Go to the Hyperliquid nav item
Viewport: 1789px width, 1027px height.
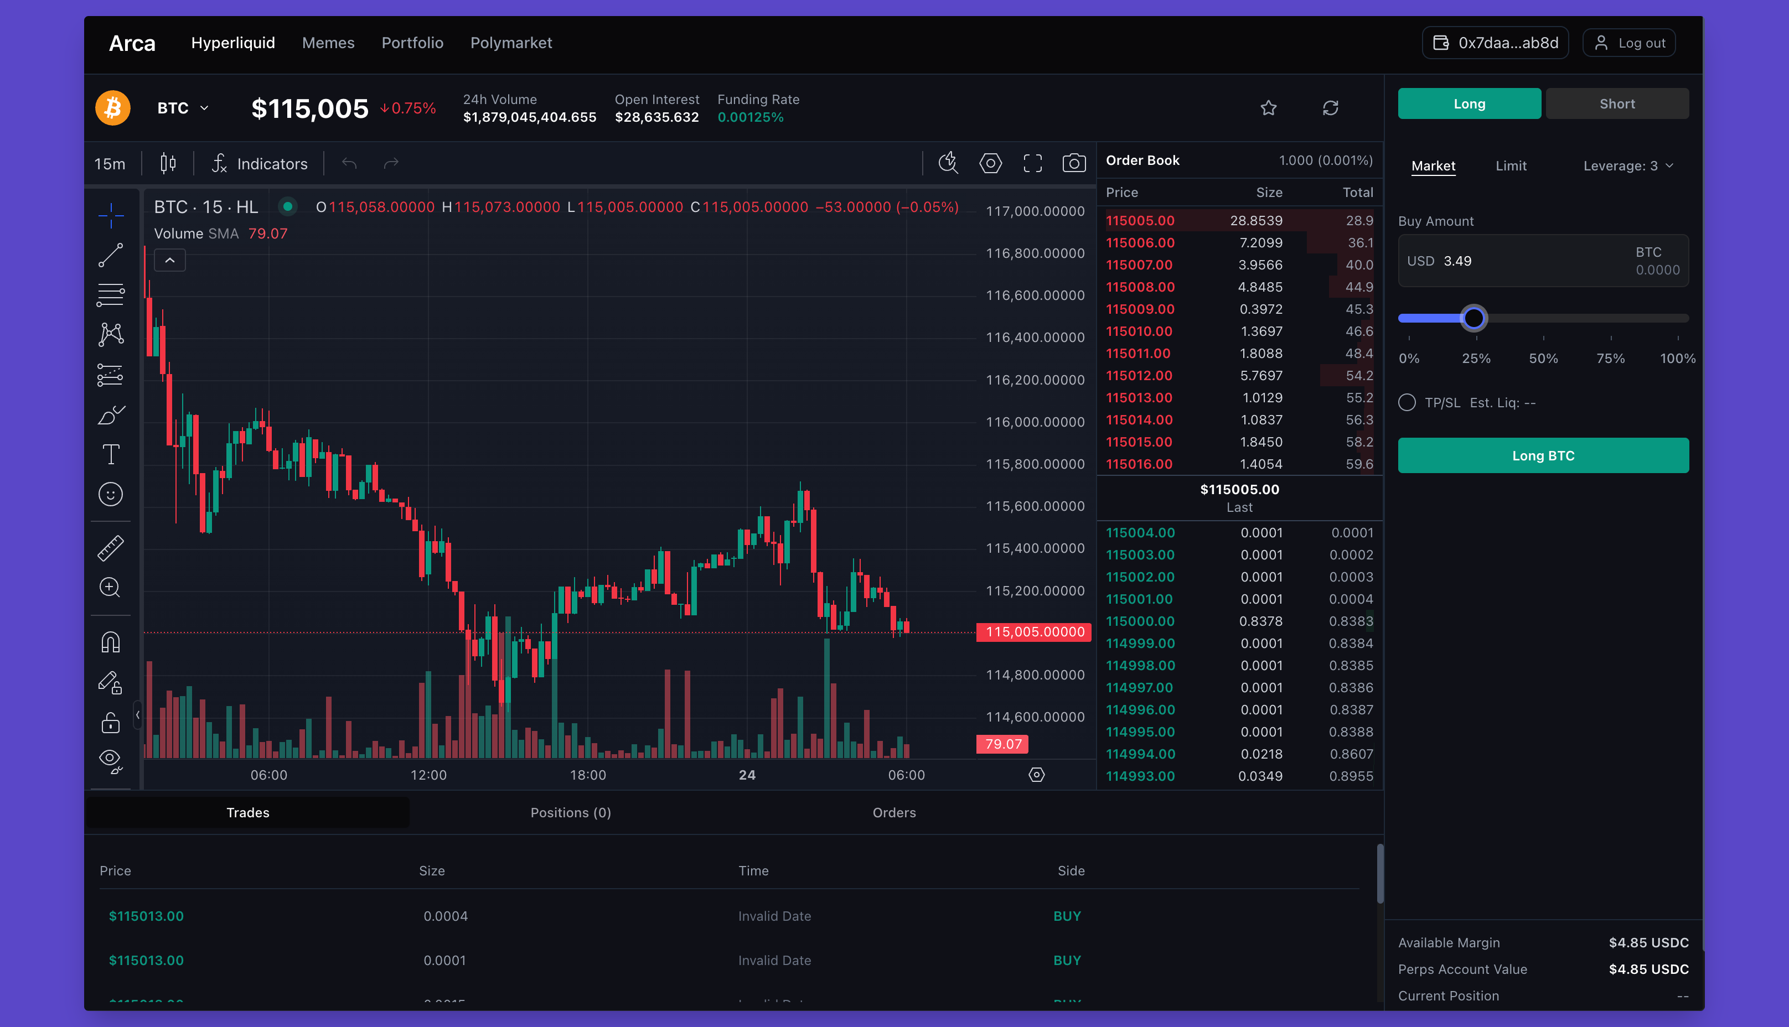tap(233, 43)
